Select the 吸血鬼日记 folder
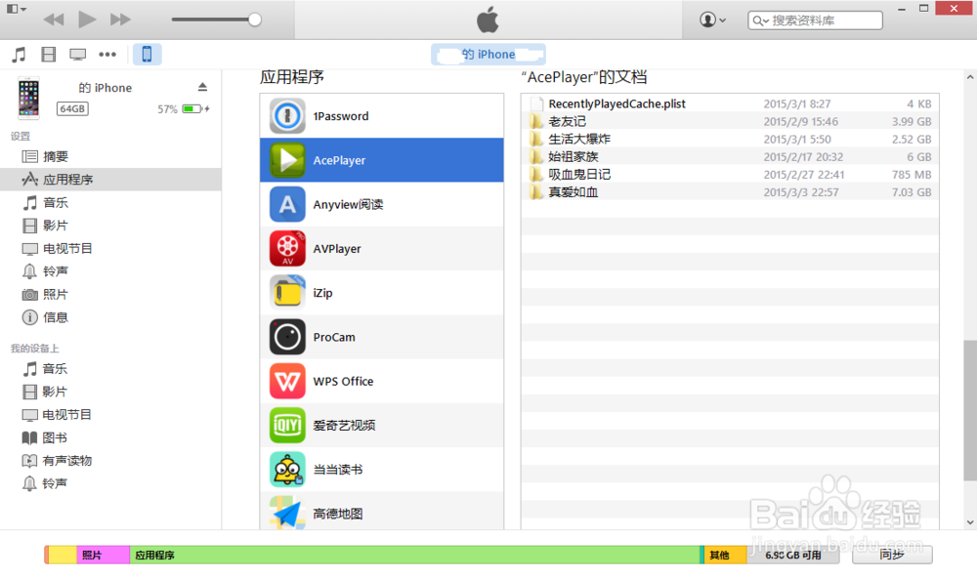977x579 pixels. 730,175
